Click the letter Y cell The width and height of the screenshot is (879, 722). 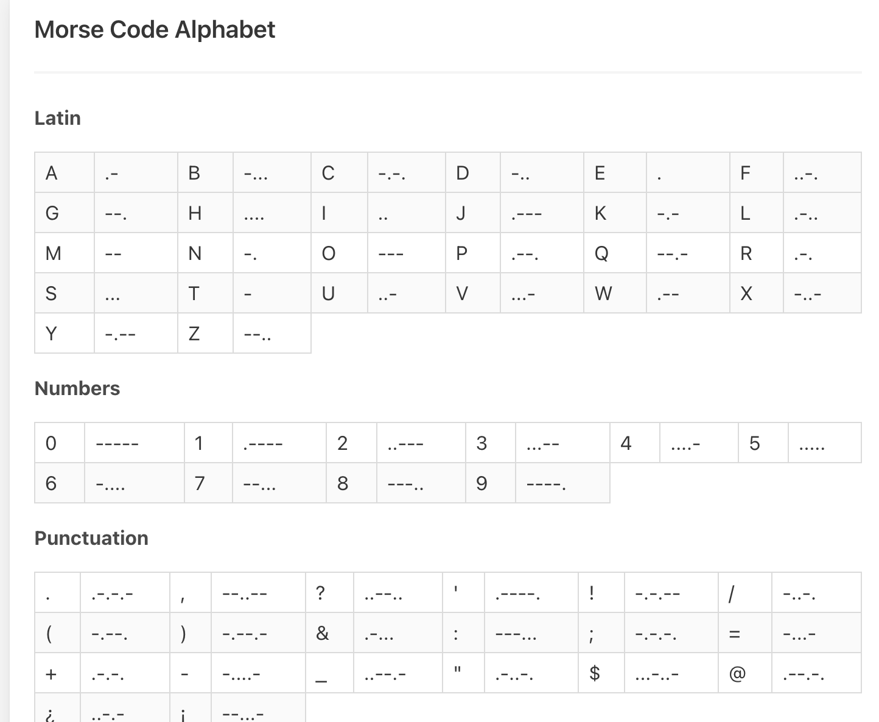click(65, 333)
